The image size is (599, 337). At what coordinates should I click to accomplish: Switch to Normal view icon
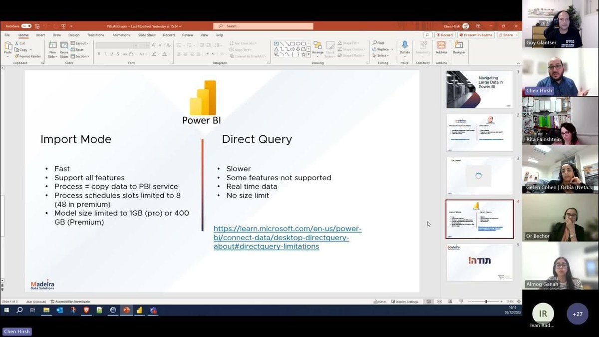428,302
